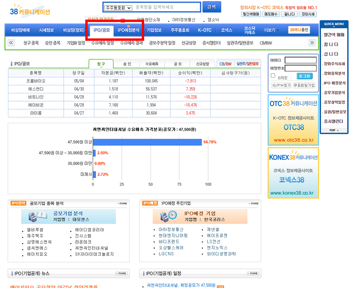
Task: Open the LGCNS IPO link
Action: pyautogui.click(x=166, y=254)
